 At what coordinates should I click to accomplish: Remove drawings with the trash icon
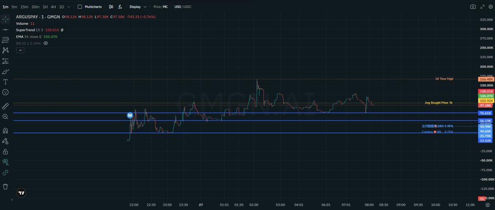pyautogui.click(x=5, y=187)
